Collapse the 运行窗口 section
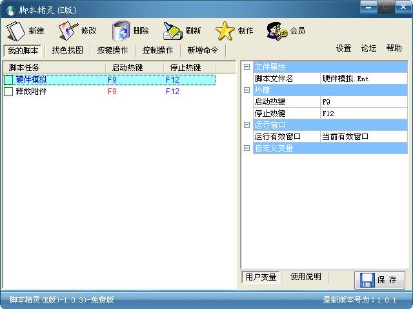This screenshot has height=309, width=413. coord(247,125)
